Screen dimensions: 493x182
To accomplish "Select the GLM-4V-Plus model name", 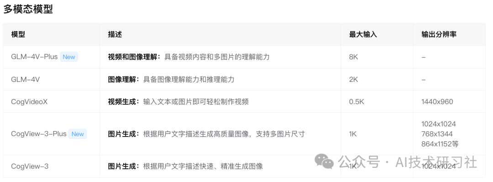I will tap(34, 57).
